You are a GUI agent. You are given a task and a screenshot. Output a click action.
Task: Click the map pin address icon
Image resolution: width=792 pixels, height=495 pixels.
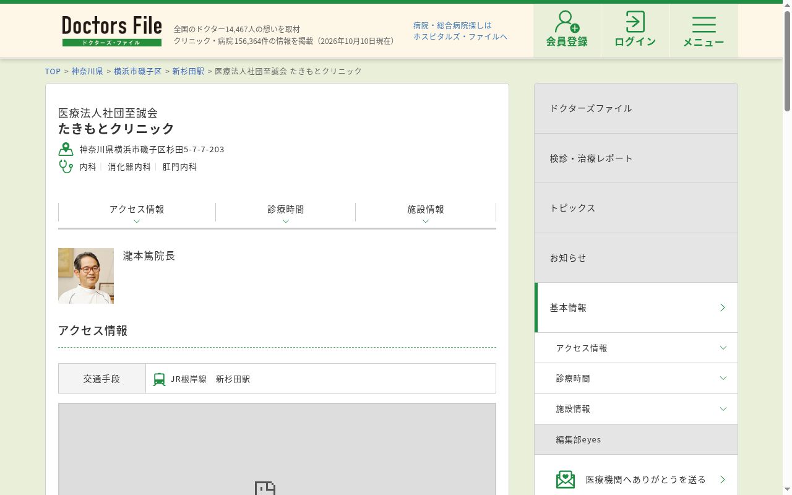(x=66, y=149)
